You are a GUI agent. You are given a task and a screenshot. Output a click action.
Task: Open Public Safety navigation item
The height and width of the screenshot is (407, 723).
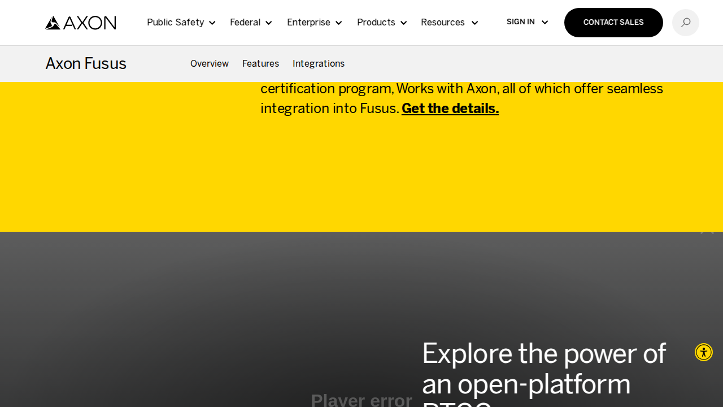175,23
